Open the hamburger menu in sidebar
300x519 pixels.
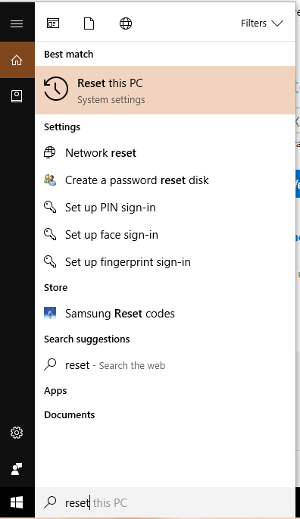pos(17,23)
